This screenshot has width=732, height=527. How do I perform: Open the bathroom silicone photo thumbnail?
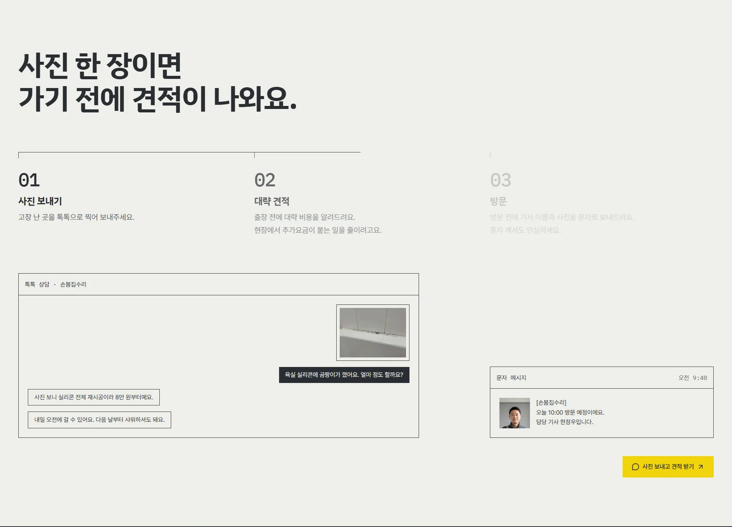coord(373,333)
